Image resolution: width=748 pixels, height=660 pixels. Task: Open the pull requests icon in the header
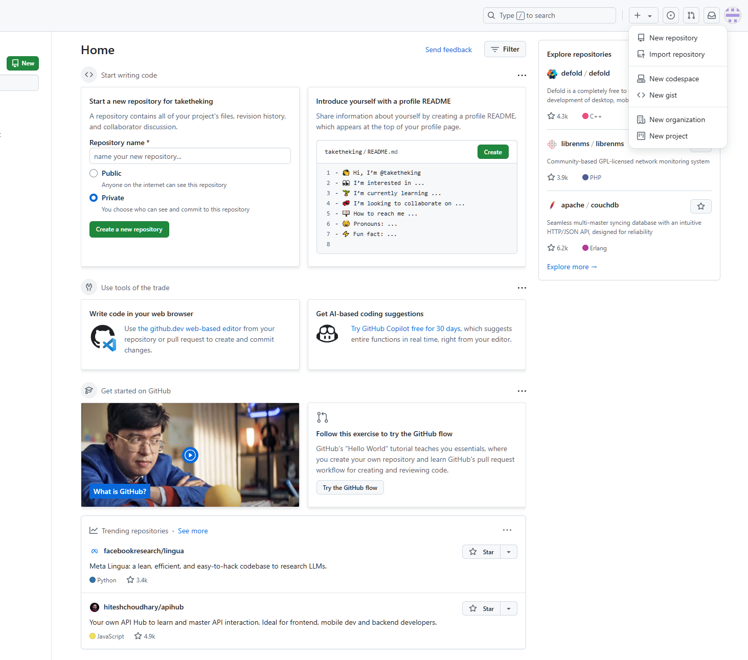[691, 15]
